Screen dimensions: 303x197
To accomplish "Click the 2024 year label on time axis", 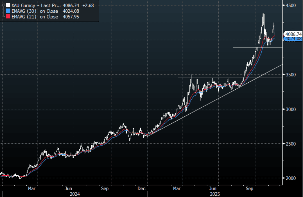I will click(75, 194).
